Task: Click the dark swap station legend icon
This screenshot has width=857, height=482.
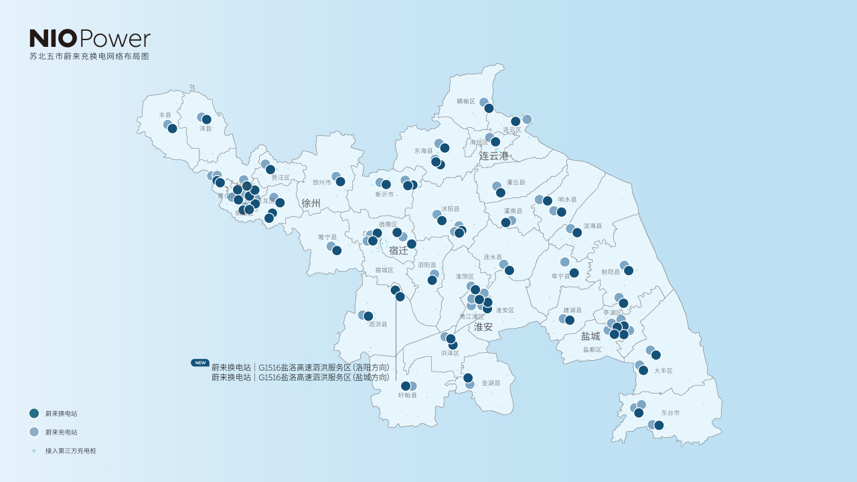Action: 34,414
